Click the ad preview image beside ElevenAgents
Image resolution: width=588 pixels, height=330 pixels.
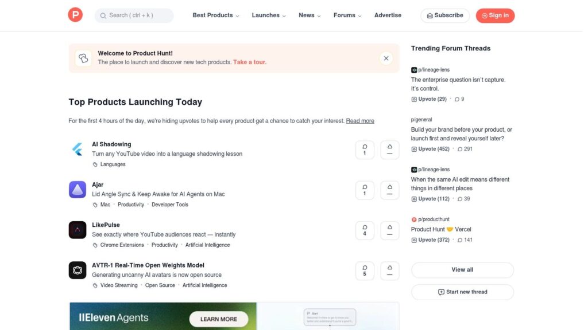click(328, 316)
